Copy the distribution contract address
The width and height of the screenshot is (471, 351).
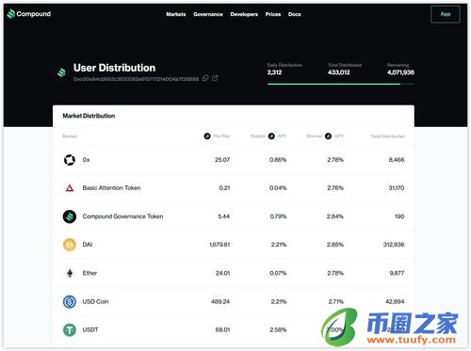click(x=205, y=78)
